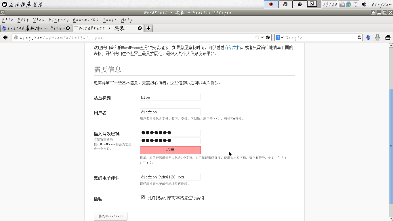Shade the Firefox window with roll-up button

click(x=373, y=12)
